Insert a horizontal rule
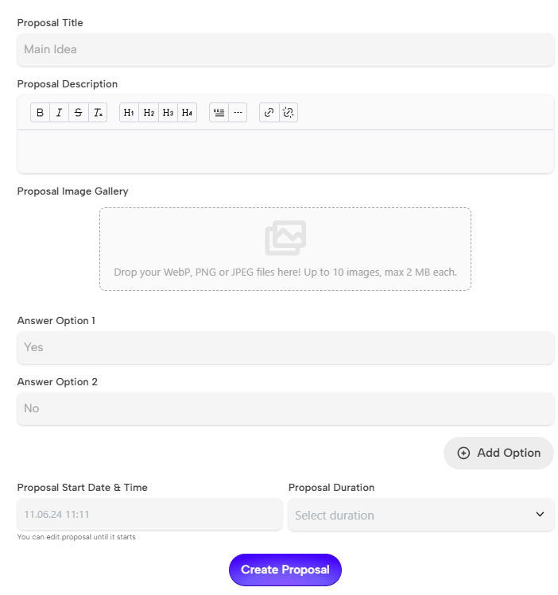 (238, 113)
